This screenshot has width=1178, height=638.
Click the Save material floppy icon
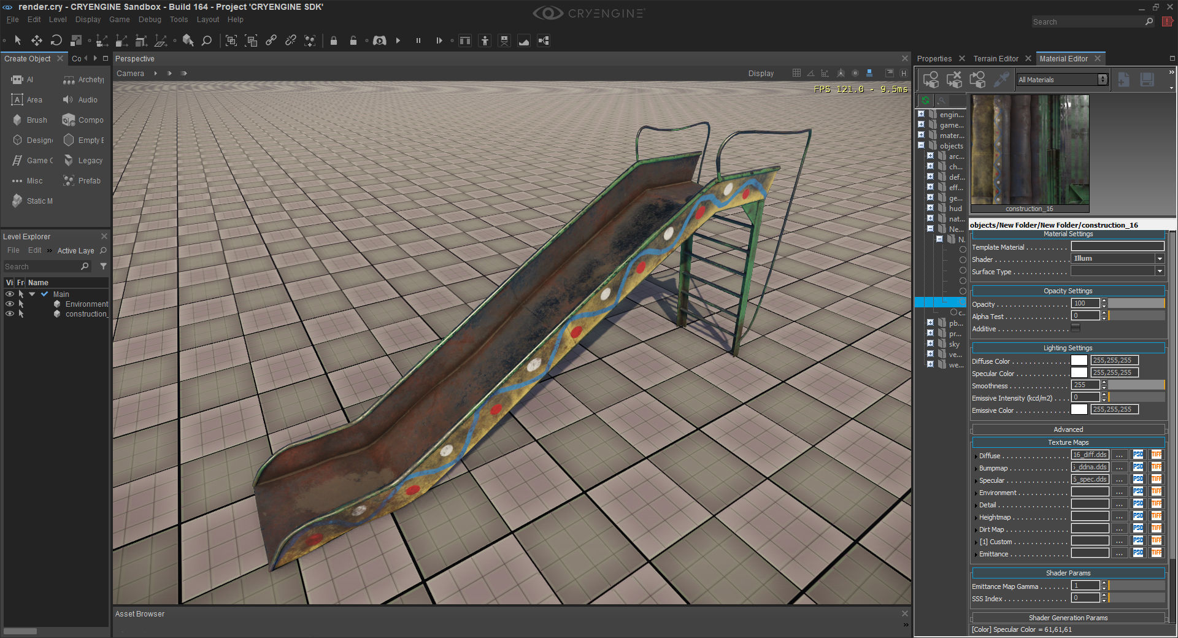pyautogui.click(x=1147, y=80)
